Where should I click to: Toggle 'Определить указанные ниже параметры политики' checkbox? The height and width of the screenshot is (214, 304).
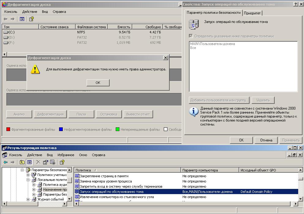point(191,36)
